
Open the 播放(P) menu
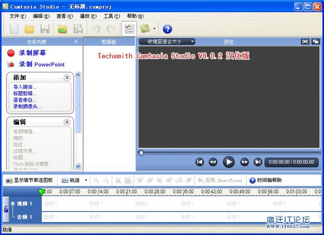click(x=88, y=16)
